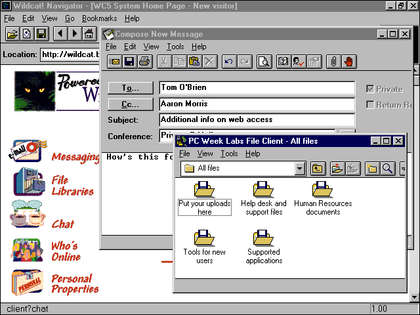The height and width of the screenshot is (315, 420).
Task: Click the Home icon in Navigator toolbar
Action: 89,33
